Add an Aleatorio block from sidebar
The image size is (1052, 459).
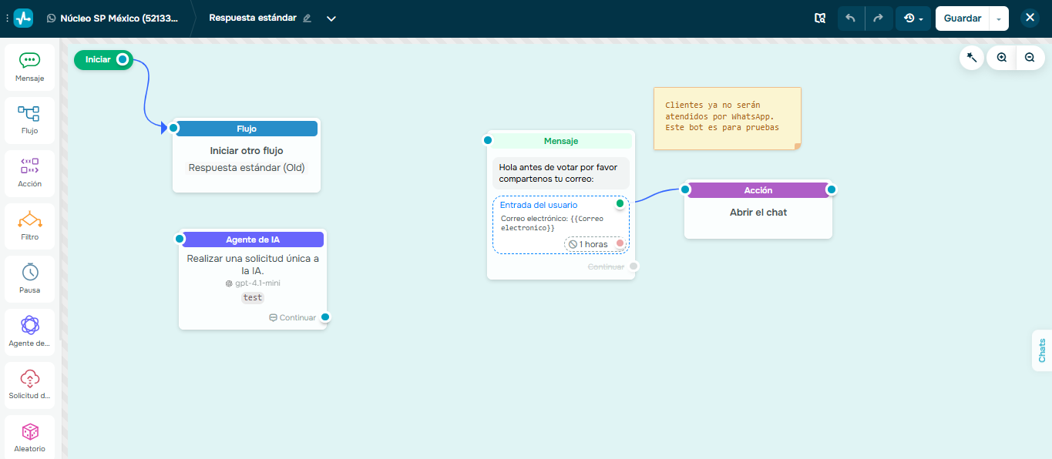(x=29, y=437)
